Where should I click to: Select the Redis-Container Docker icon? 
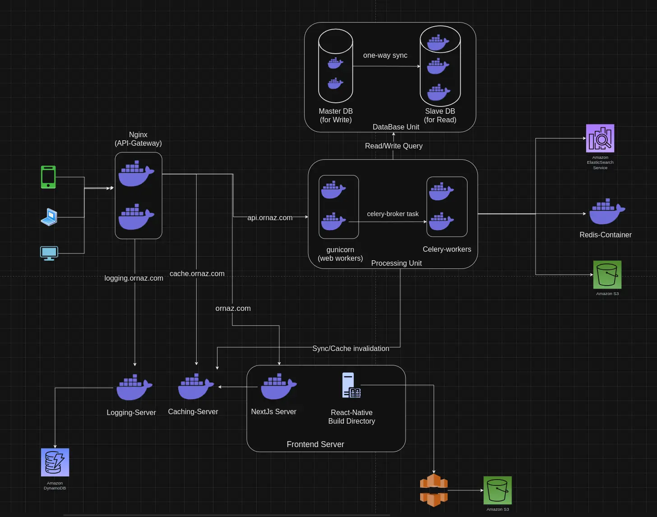click(x=607, y=211)
